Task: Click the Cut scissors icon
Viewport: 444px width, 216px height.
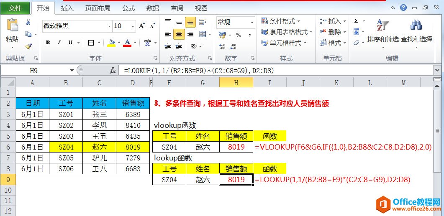Action: 28,22
